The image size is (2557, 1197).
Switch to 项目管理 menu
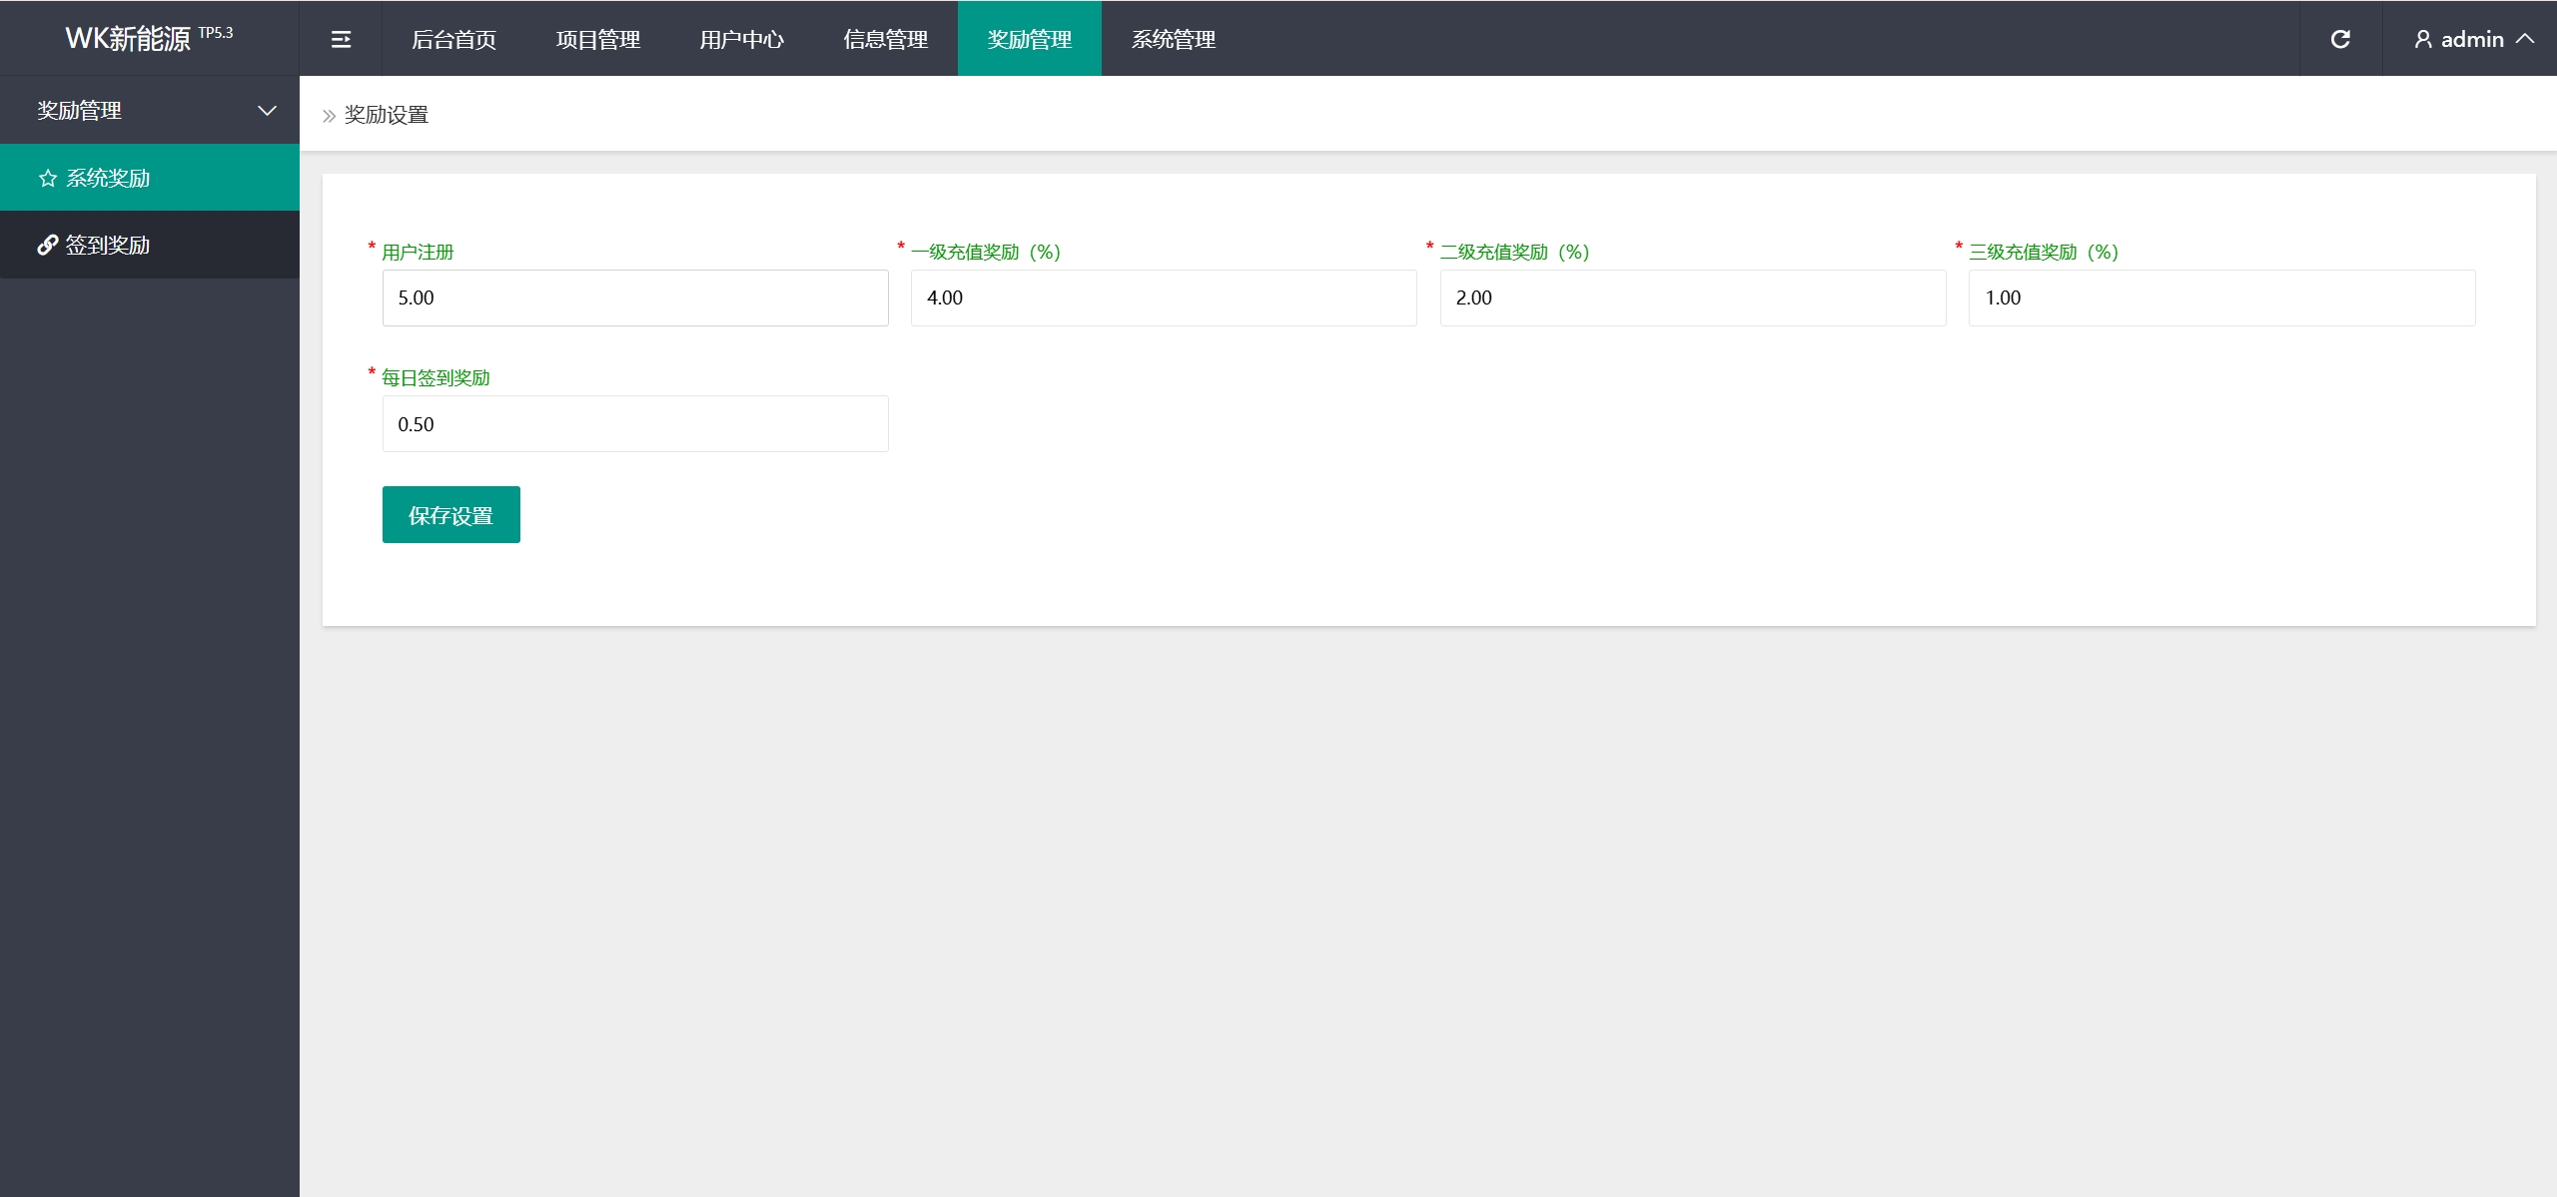(597, 39)
